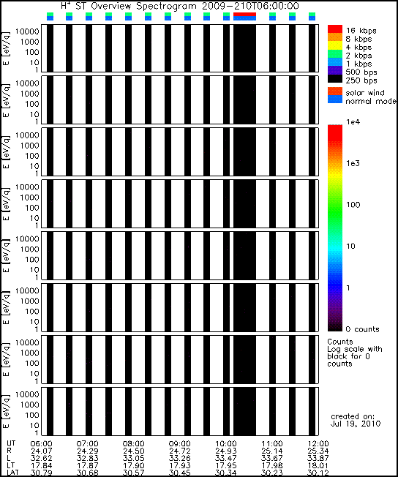Viewport: 398px width, 477px height.
Task: Click the LAT value '30.57'
Action: pyautogui.click(x=134, y=473)
